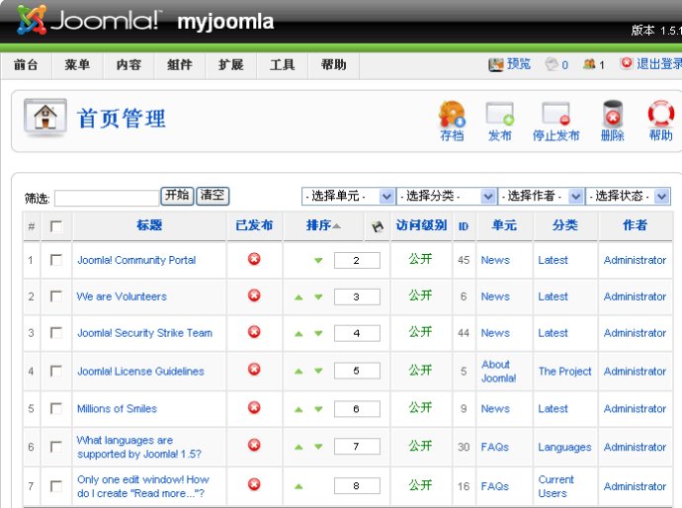This screenshot has width=682, height=508.
Task: Move Joomla! Community Portal down with arrow
Action: 318,261
